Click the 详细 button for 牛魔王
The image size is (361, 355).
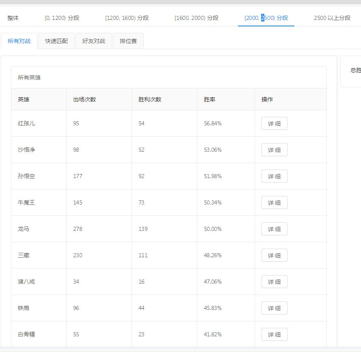[274, 202]
